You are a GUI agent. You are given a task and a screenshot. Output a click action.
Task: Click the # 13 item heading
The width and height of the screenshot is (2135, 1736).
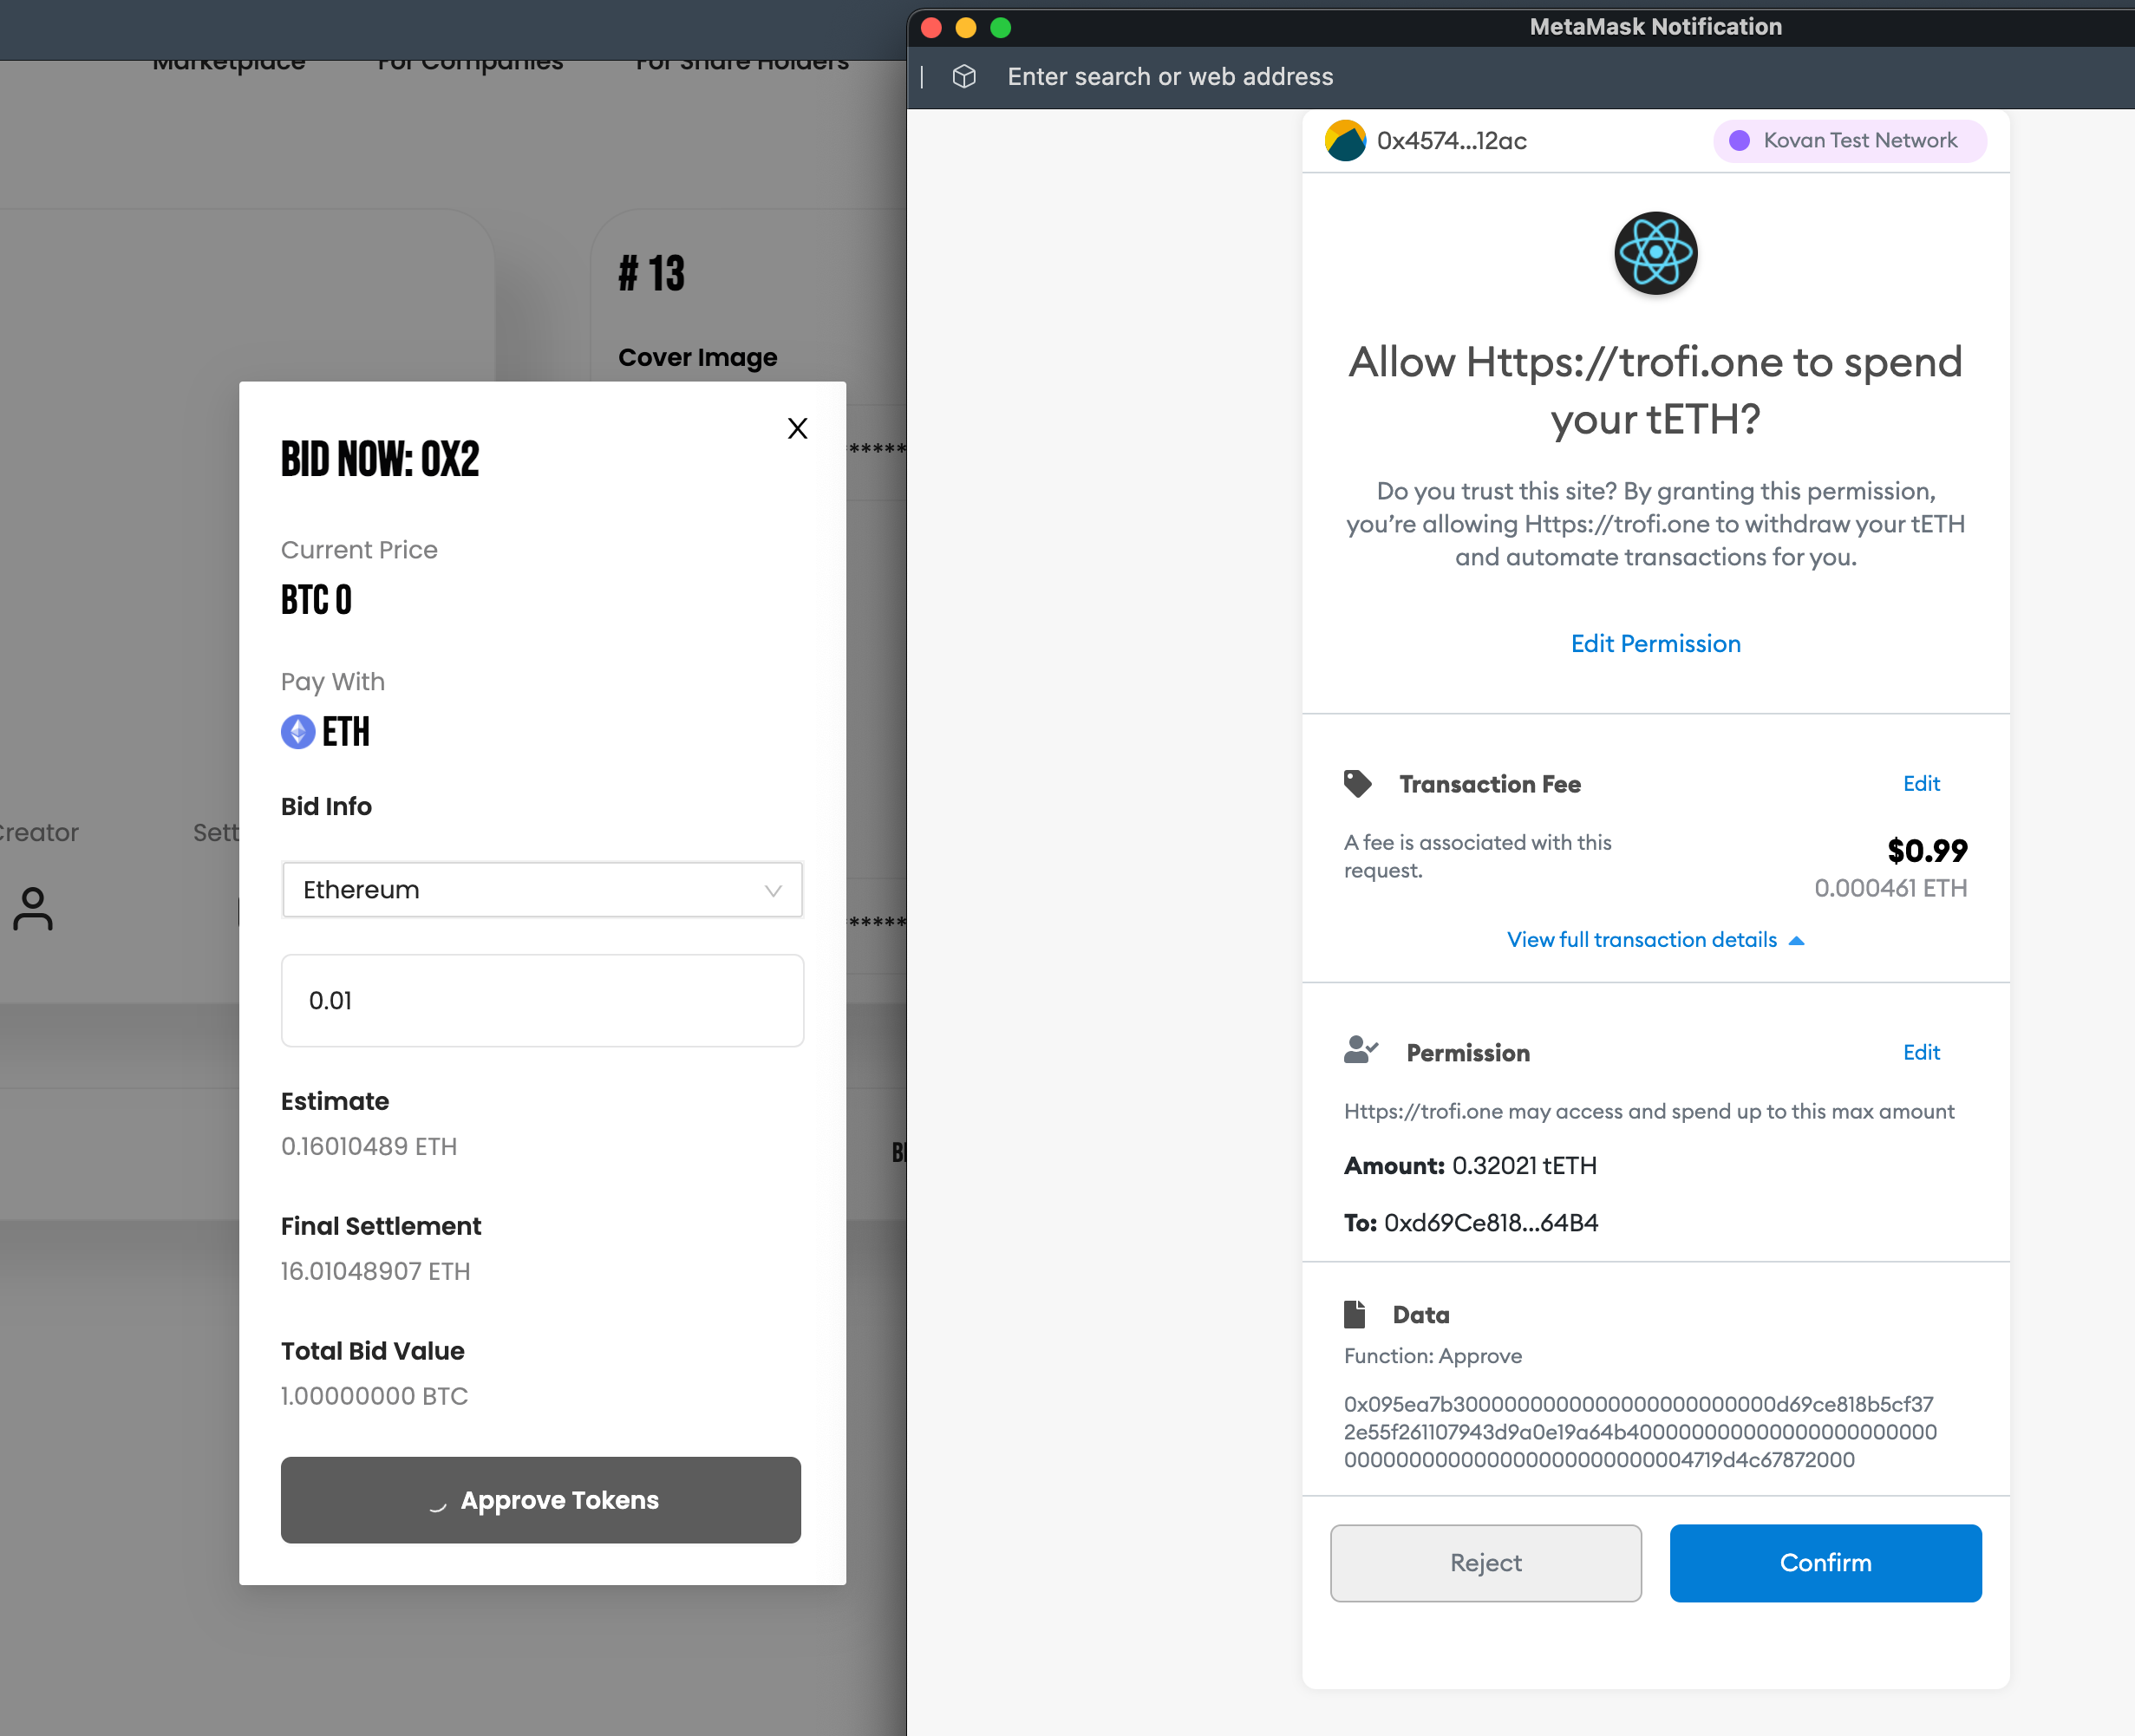coord(651,273)
